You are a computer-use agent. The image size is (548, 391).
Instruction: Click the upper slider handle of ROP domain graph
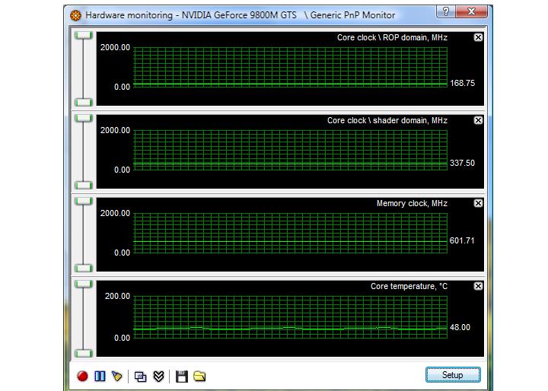point(83,35)
